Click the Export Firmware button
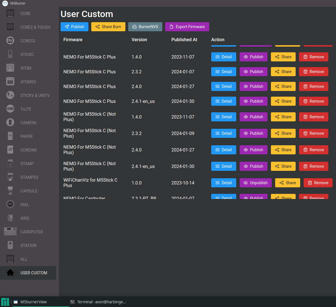The image size is (336, 307). click(x=187, y=27)
